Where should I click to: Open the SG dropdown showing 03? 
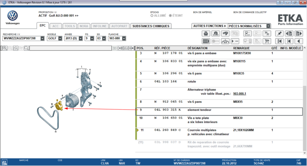click(104, 39)
